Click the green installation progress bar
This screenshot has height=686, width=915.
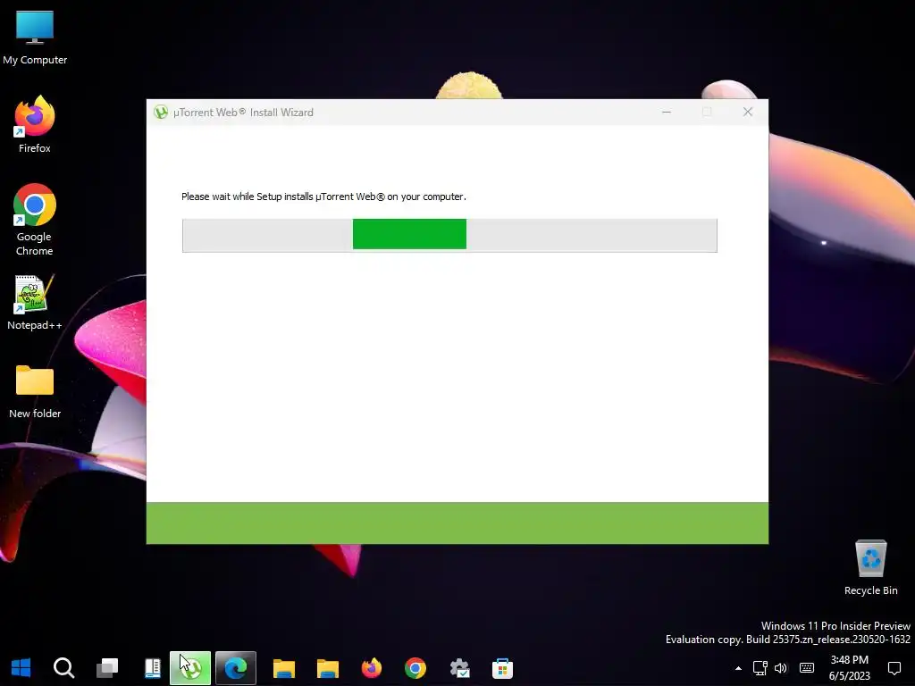[449, 235]
